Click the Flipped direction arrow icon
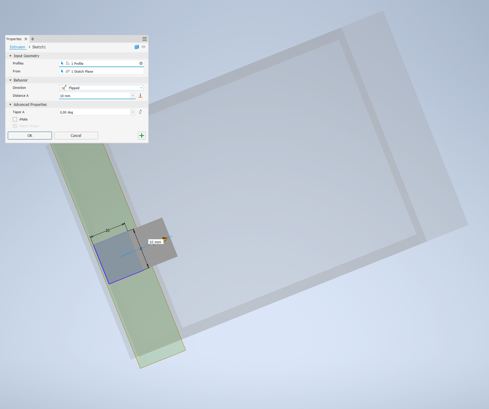The width and height of the screenshot is (489, 409). pyautogui.click(x=64, y=88)
